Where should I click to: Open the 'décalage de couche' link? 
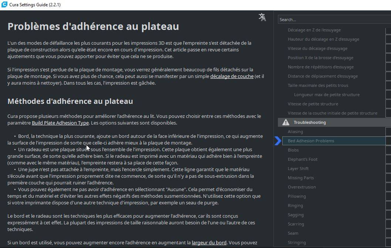click(x=232, y=77)
